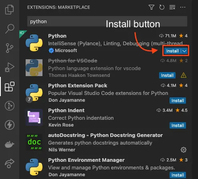This screenshot has height=179, width=198.
Task: Open the Source Control view
Action: [10, 48]
